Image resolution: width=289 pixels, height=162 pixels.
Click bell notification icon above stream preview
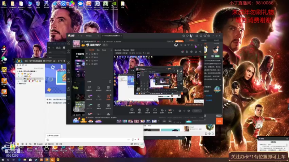click(196, 52)
